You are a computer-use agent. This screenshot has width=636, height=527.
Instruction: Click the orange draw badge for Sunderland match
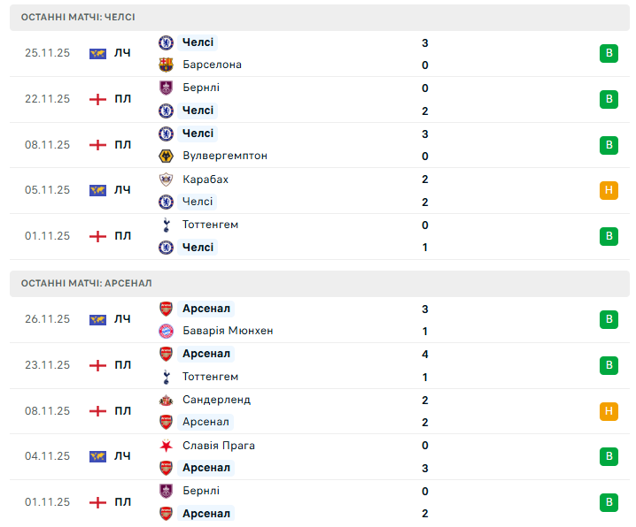[609, 410]
